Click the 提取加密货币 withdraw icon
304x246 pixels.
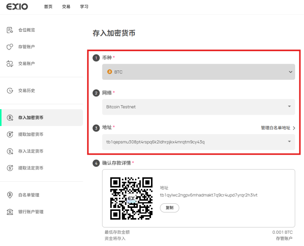coord(10,134)
